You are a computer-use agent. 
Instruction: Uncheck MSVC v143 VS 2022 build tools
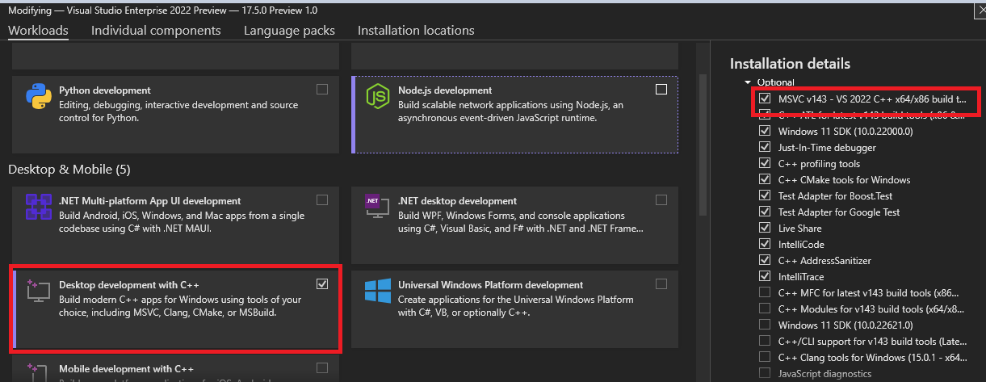[x=765, y=99]
